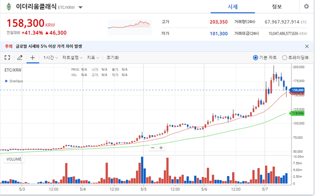Image resolution: width=315 pixels, height=196 pixels.
Task: Open the ETC/KRW market selector dropdown arrow
Action: [x=80, y=7]
